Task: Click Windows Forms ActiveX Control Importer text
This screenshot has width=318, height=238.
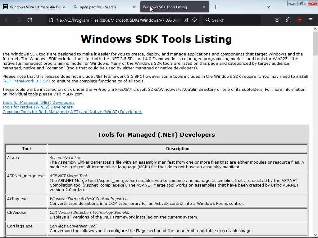Action: (x=89, y=199)
